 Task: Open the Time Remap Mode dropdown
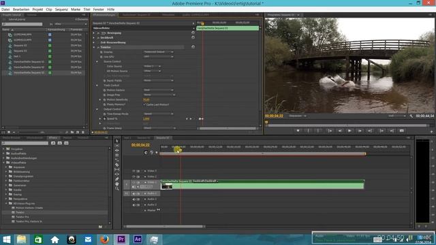coord(158,114)
